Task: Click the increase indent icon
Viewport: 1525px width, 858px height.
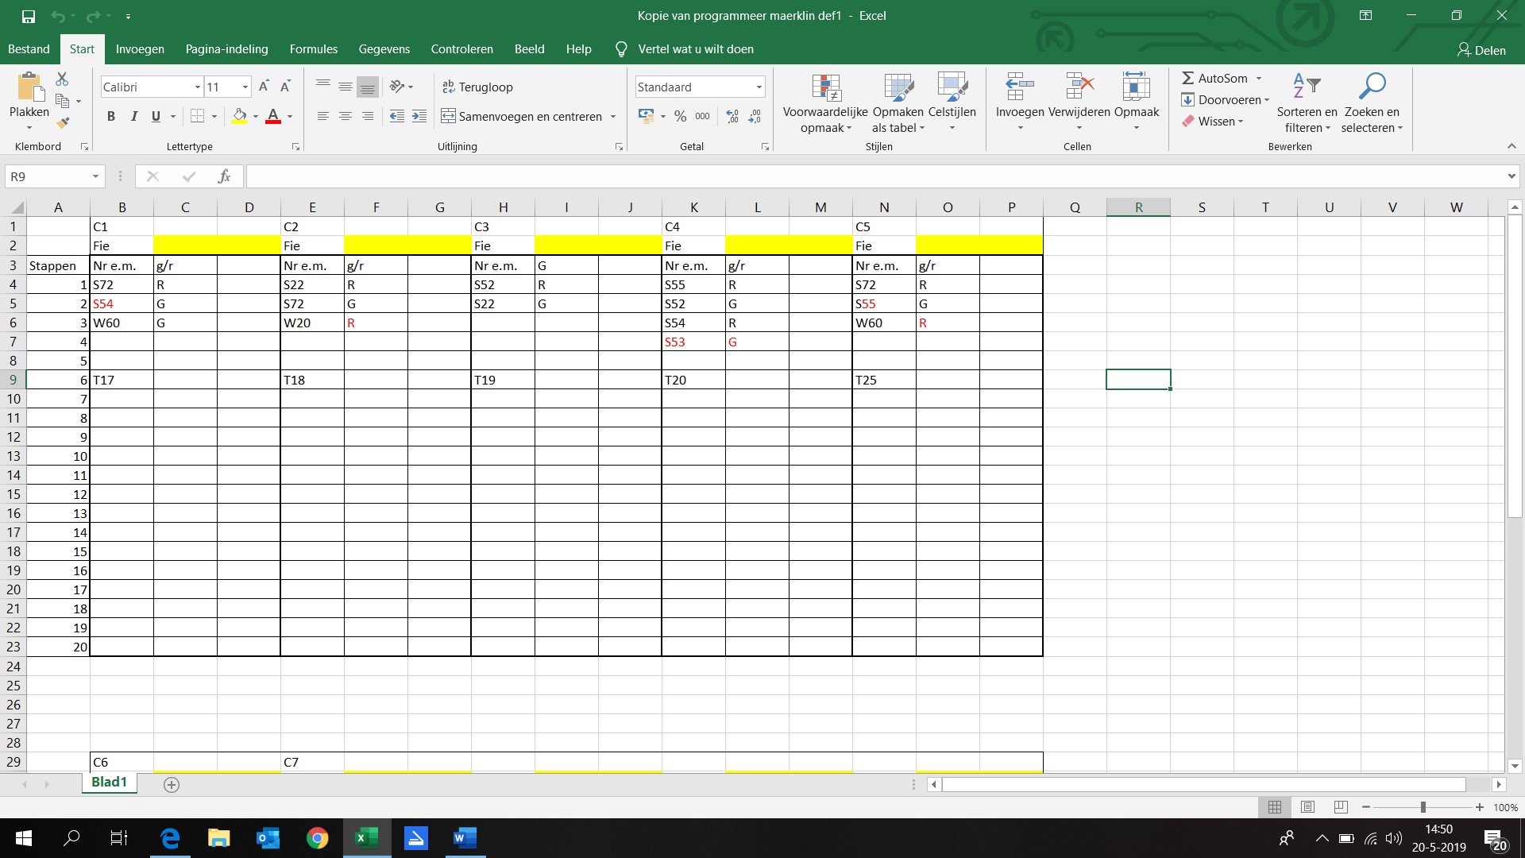Action: point(419,116)
